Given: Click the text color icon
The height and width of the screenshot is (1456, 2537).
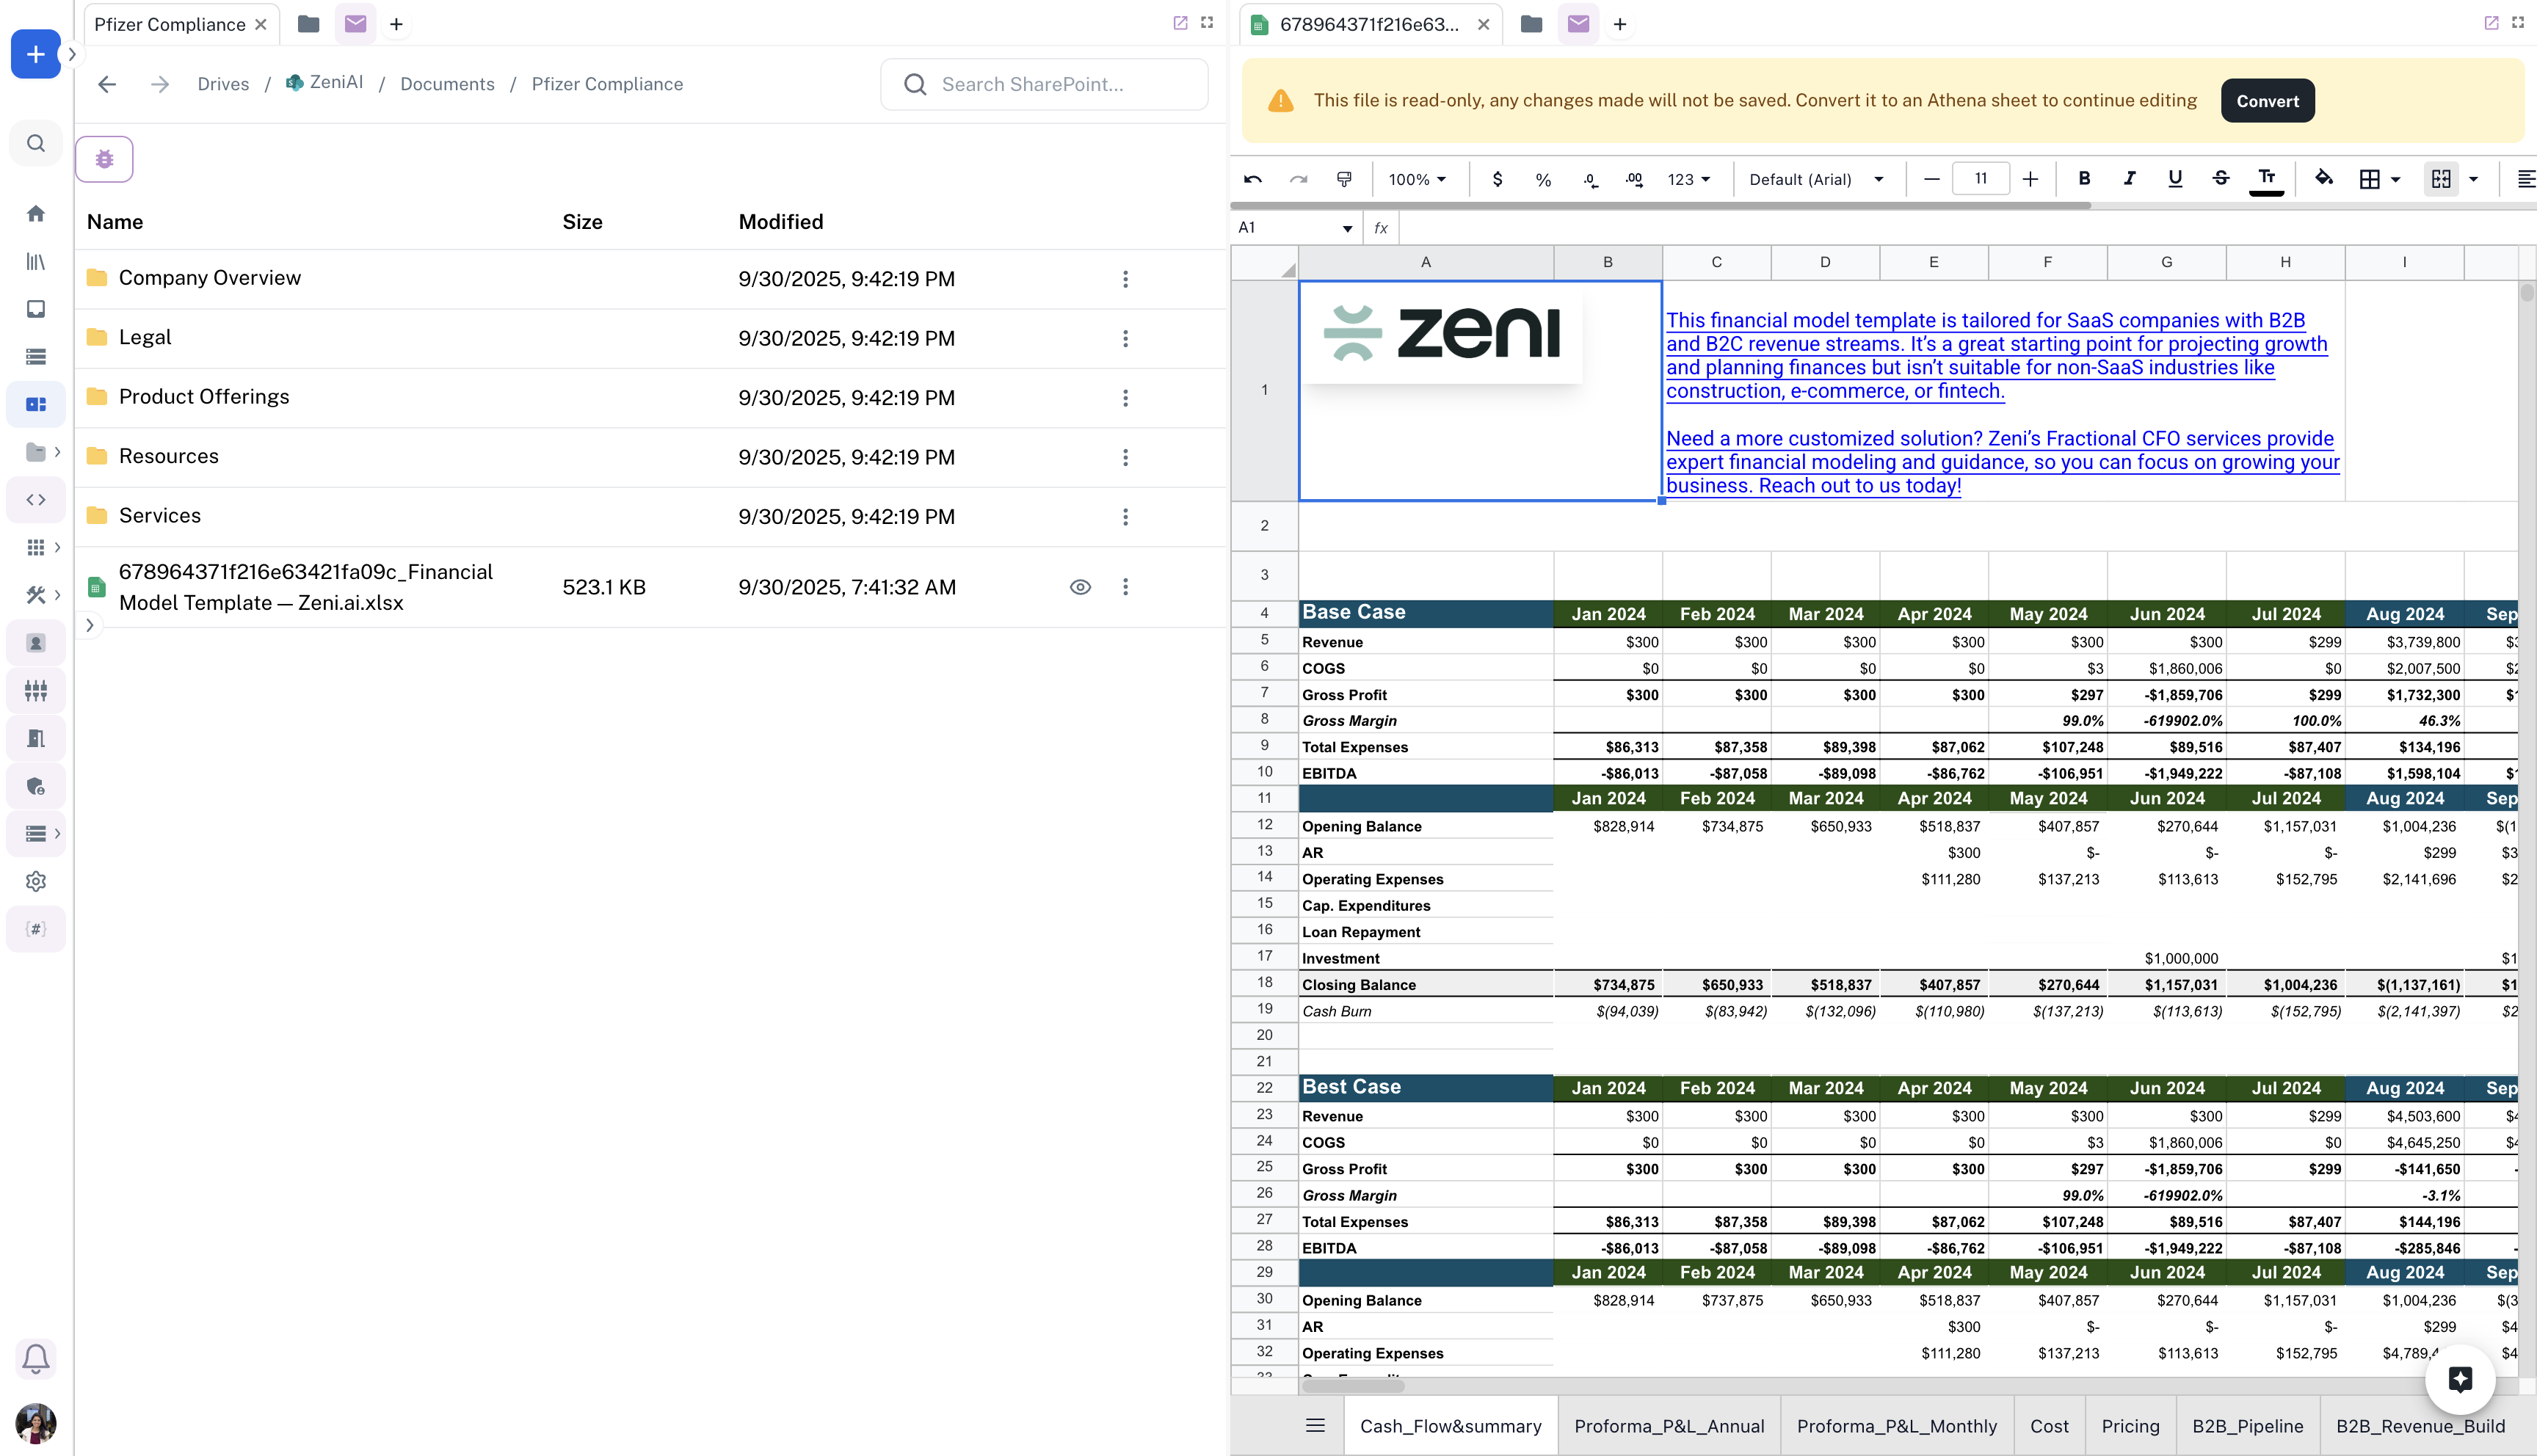Looking at the screenshot, I should 2266,179.
